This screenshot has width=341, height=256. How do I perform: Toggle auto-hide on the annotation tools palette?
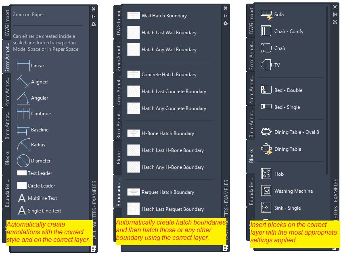[x=94, y=16]
